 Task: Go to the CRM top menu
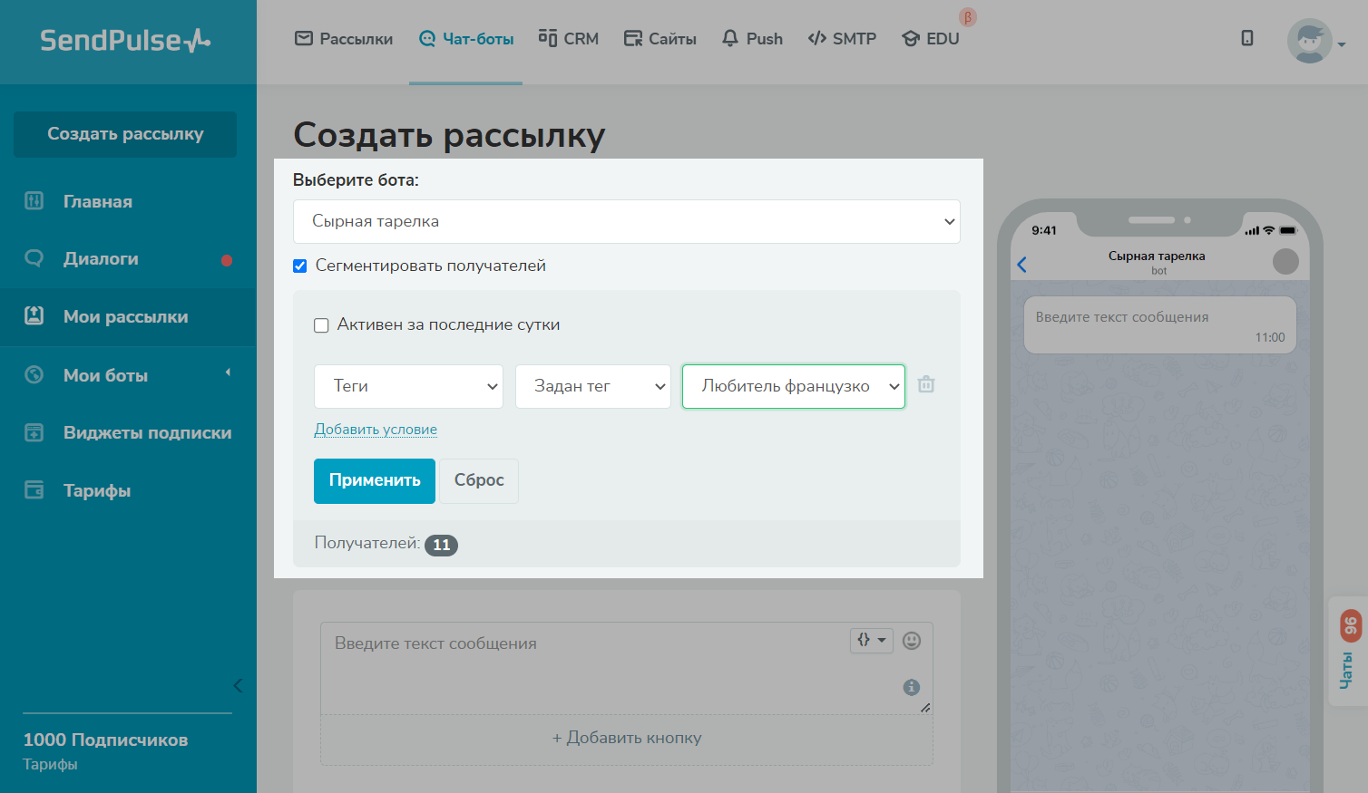pyautogui.click(x=569, y=39)
